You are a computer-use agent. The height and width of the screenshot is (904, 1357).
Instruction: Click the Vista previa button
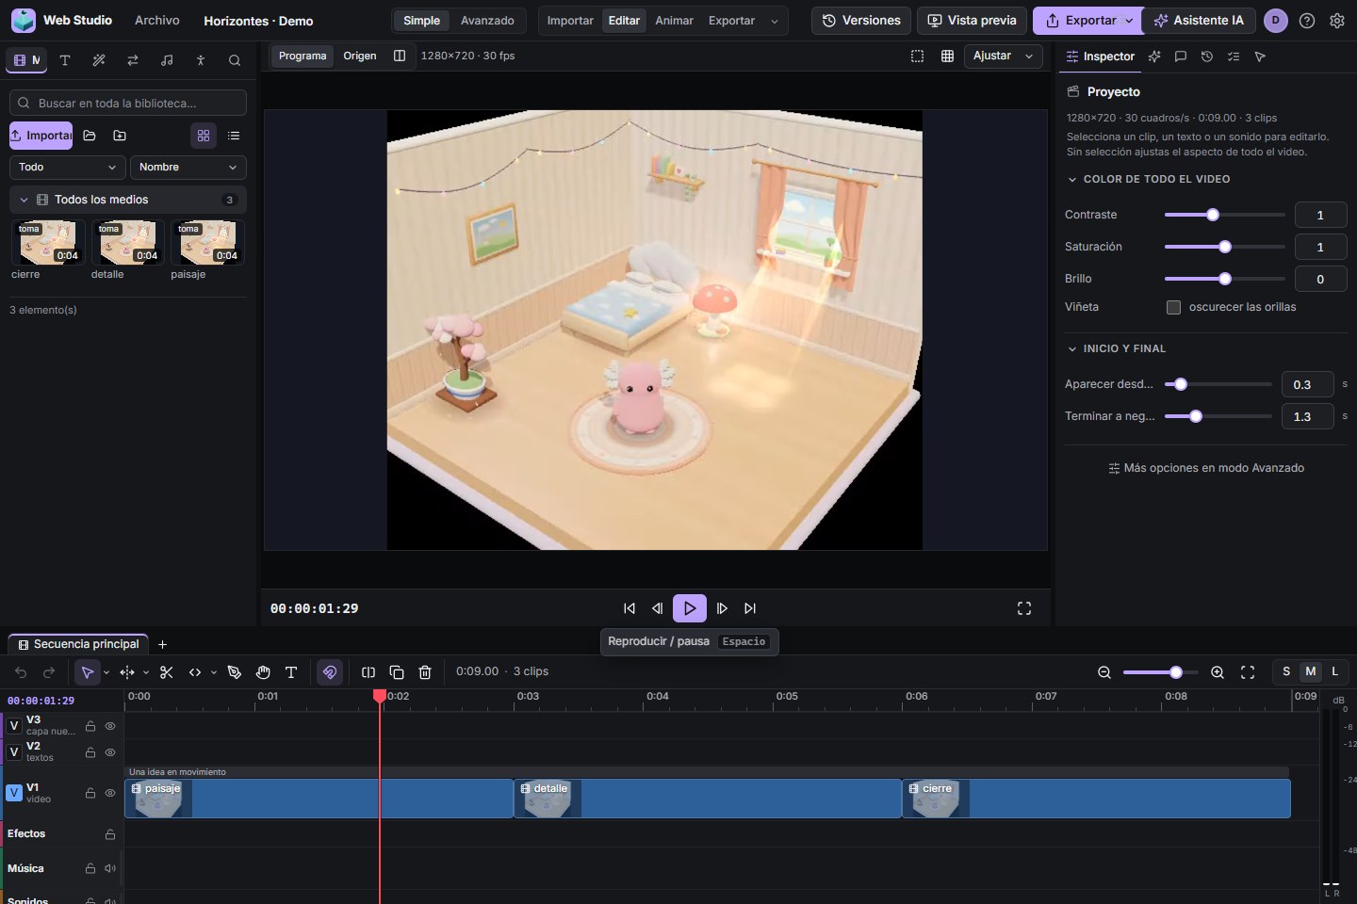[972, 21]
